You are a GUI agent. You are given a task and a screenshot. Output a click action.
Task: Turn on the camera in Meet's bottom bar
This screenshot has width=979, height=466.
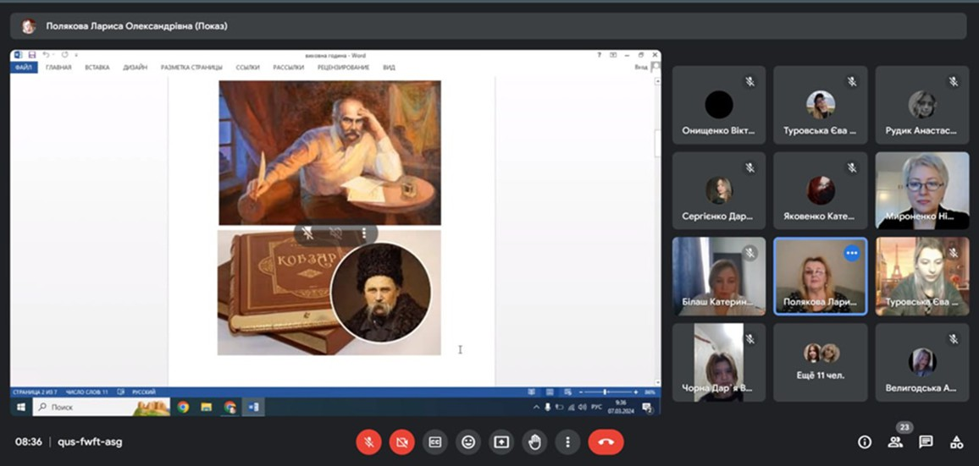pyautogui.click(x=402, y=442)
